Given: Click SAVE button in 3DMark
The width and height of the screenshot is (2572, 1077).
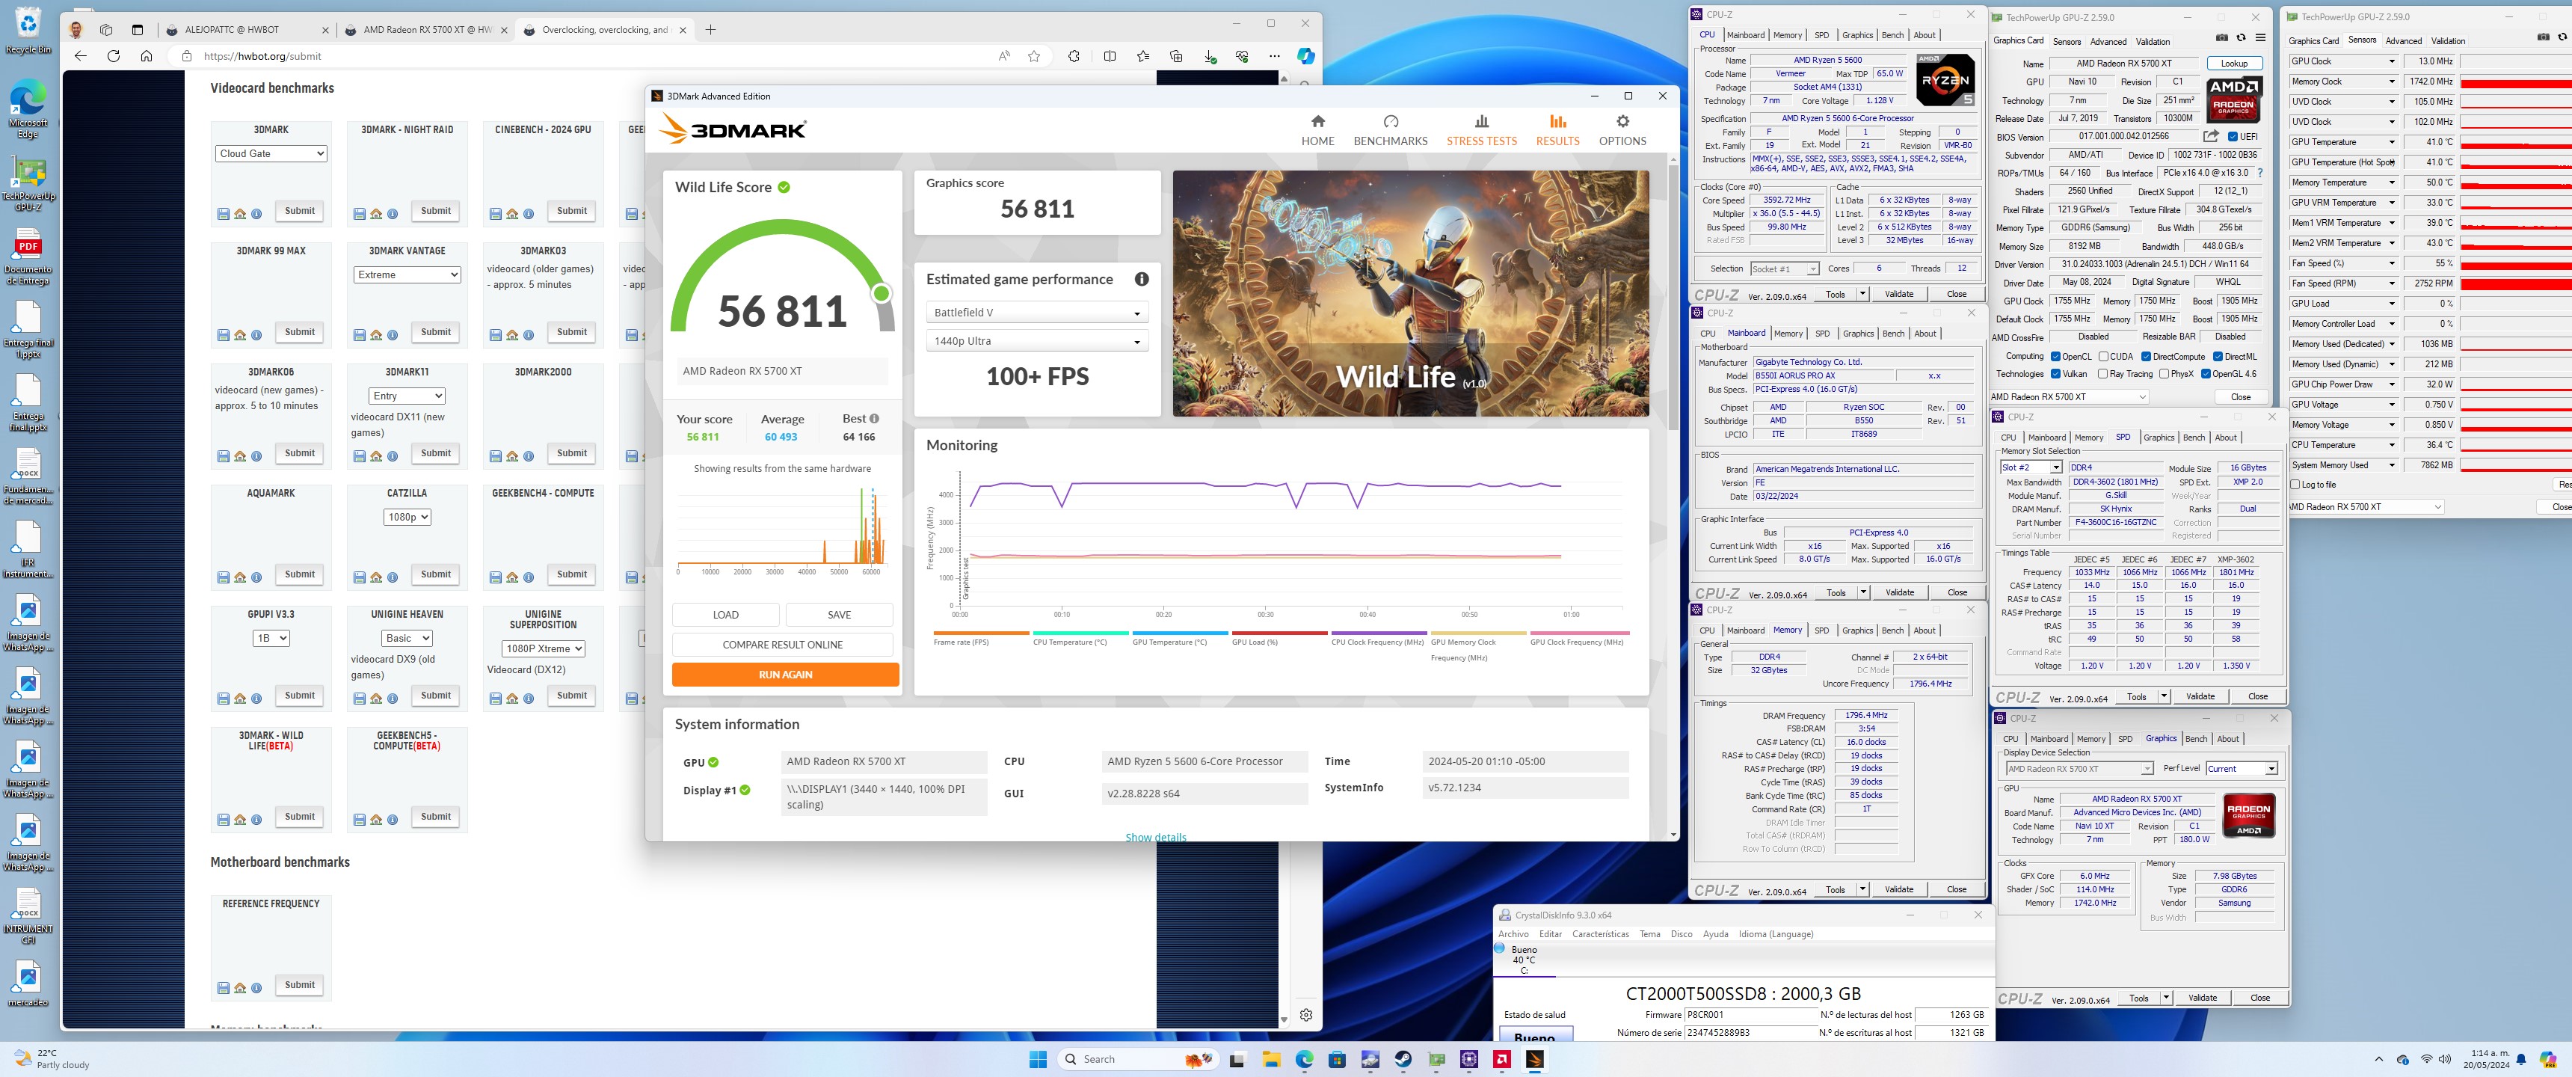Looking at the screenshot, I should pos(839,615).
